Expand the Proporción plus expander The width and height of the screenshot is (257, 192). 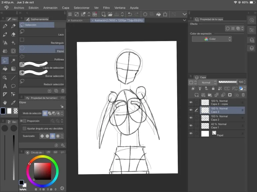pyautogui.click(x=21, y=121)
